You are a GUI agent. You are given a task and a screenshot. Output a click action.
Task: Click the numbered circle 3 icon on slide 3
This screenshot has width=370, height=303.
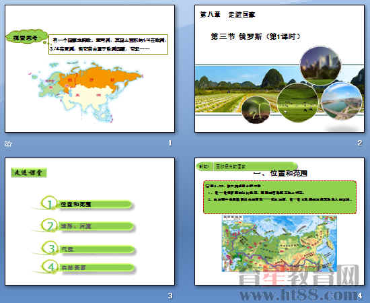[50, 248]
